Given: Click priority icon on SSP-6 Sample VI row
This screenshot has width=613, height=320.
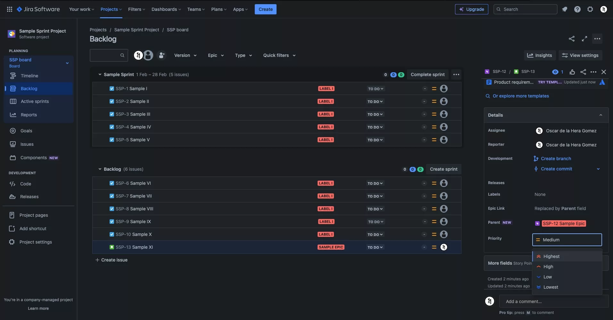Looking at the screenshot, I should [434, 183].
